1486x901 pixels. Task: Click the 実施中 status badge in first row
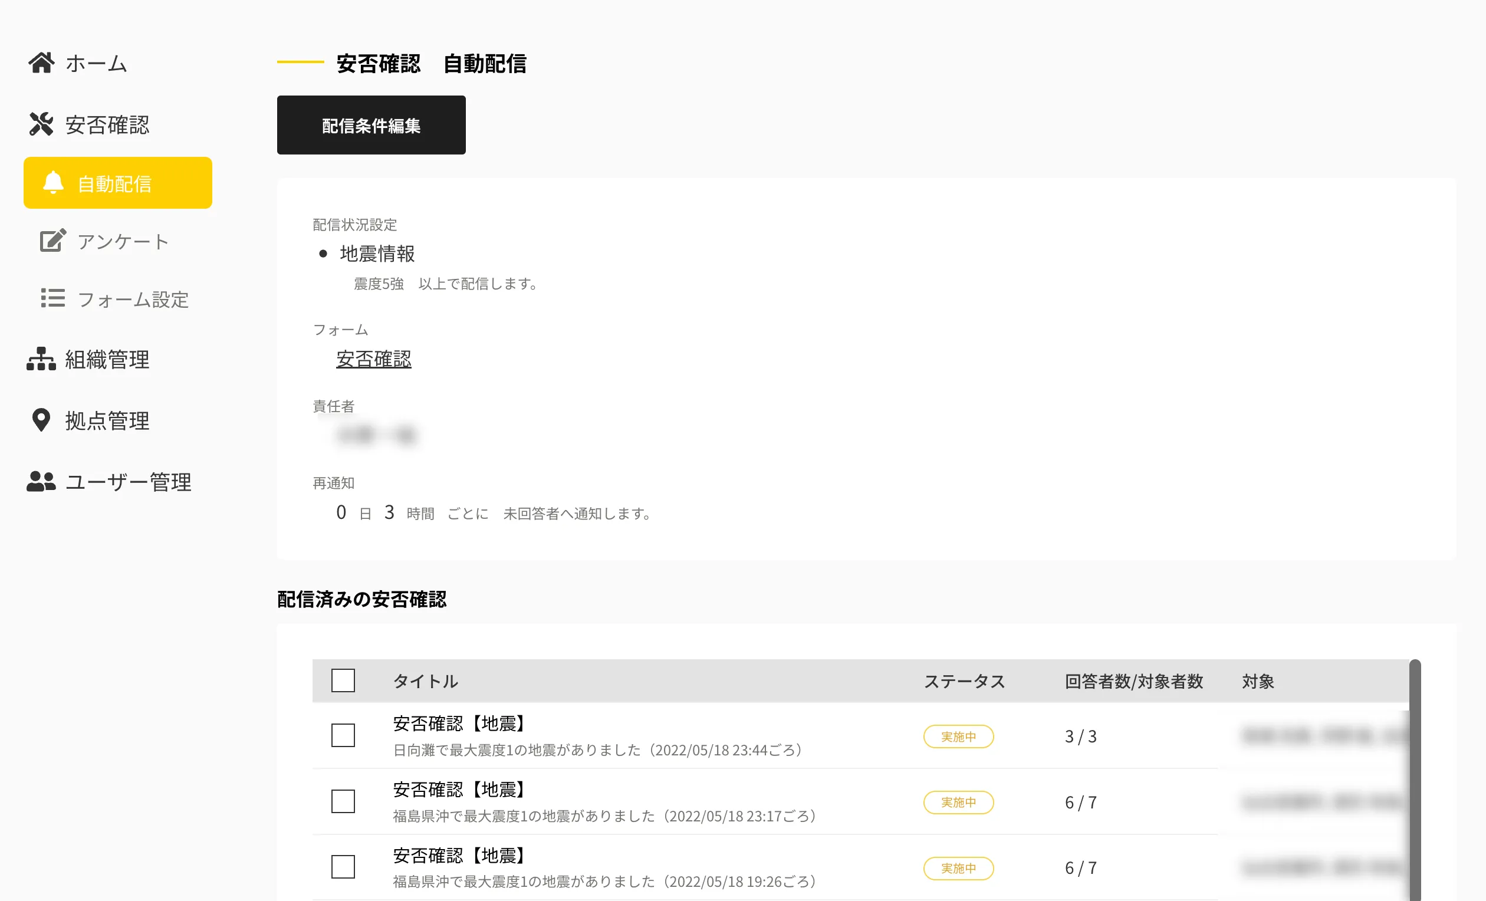click(958, 736)
